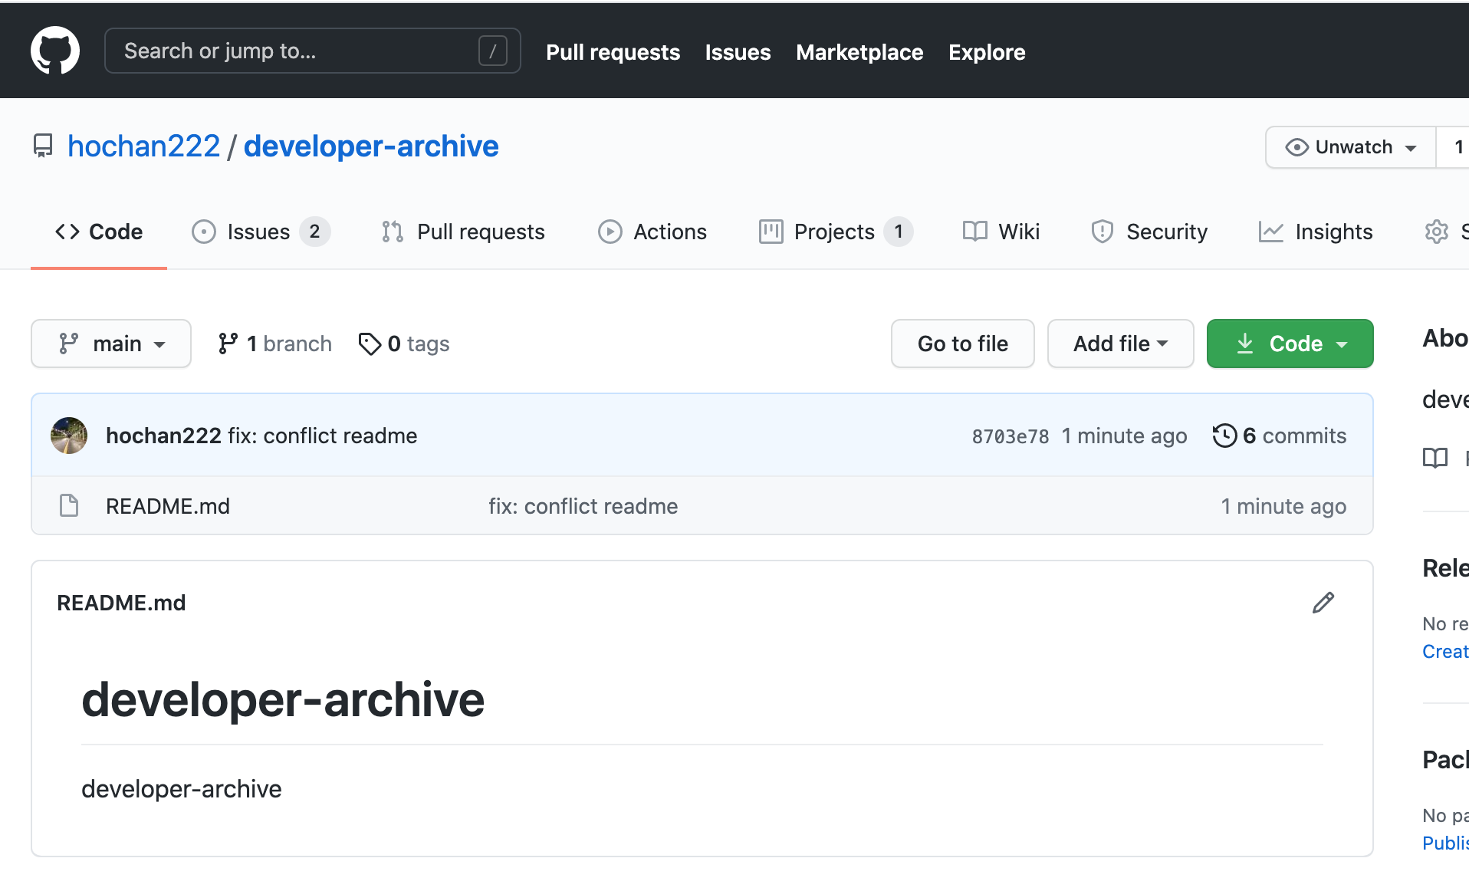Switch to the Issues repository tab
Screen dimensions: 1469x891
(261, 232)
